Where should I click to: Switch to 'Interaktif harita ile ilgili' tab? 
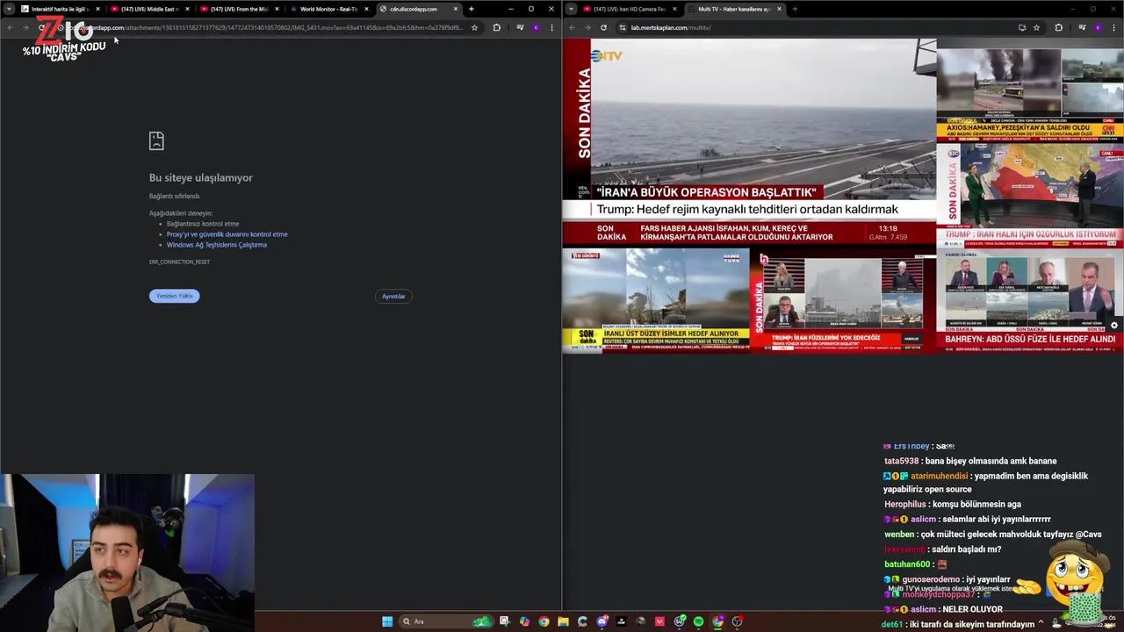point(60,9)
